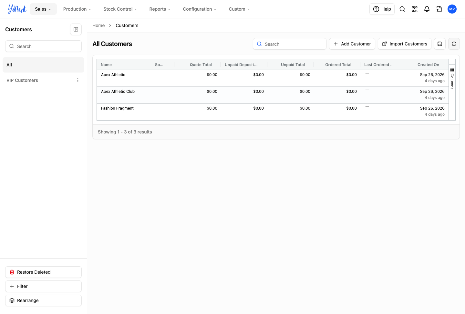Expand the Production menu

(77, 9)
